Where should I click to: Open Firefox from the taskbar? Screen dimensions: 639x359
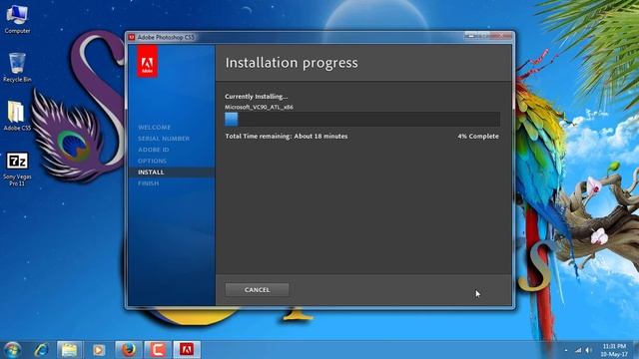pos(129,350)
